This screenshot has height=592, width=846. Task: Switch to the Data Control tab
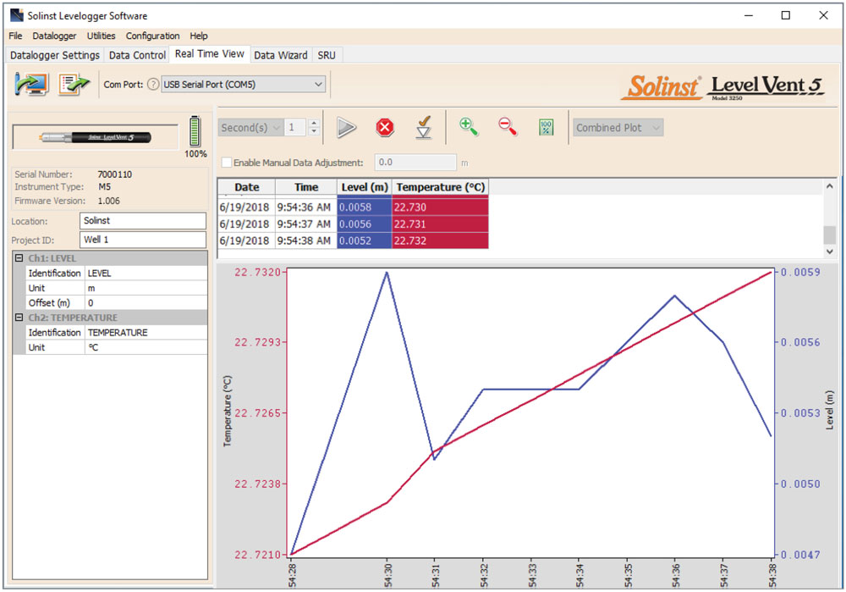[x=136, y=54]
